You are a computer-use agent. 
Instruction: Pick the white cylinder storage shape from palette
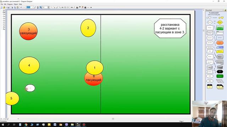click(x=210, y=67)
